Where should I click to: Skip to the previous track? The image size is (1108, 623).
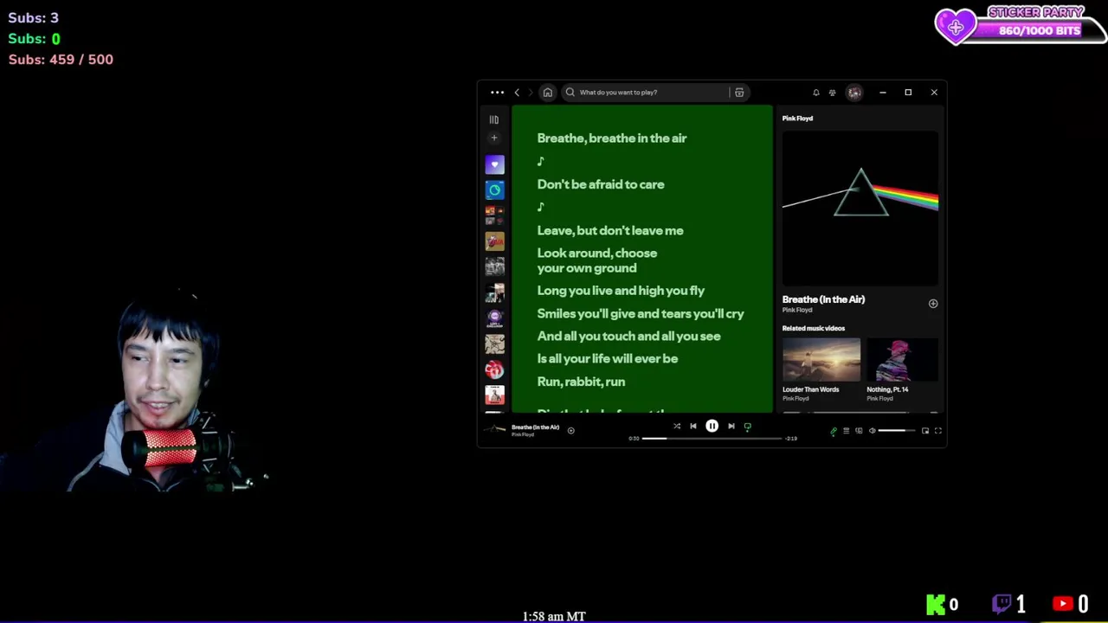[692, 426]
